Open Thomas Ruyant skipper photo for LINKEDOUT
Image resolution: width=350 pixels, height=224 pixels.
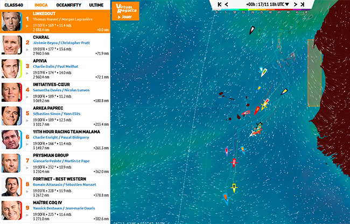coord(12,22)
